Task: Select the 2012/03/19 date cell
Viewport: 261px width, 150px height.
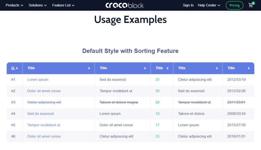Action: coord(236,80)
